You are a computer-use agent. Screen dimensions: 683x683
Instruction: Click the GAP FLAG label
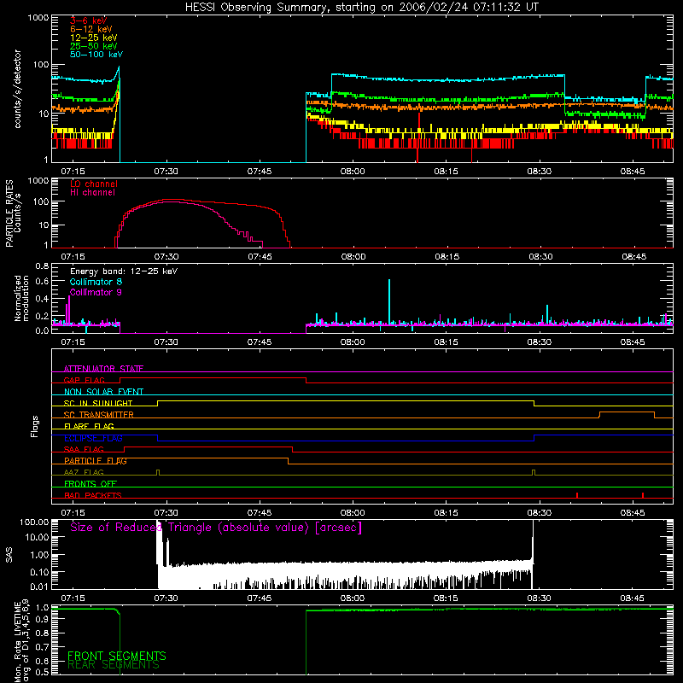[84, 380]
